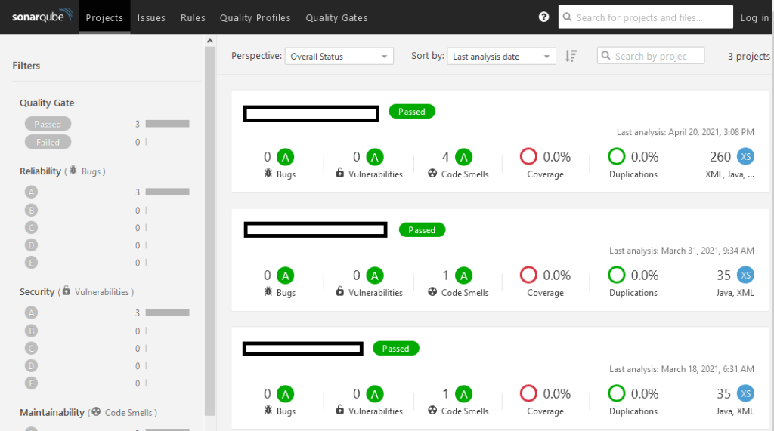Screen dimensions: 774x431
Task: Toggle the sort order direction icon
Action: (571, 56)
